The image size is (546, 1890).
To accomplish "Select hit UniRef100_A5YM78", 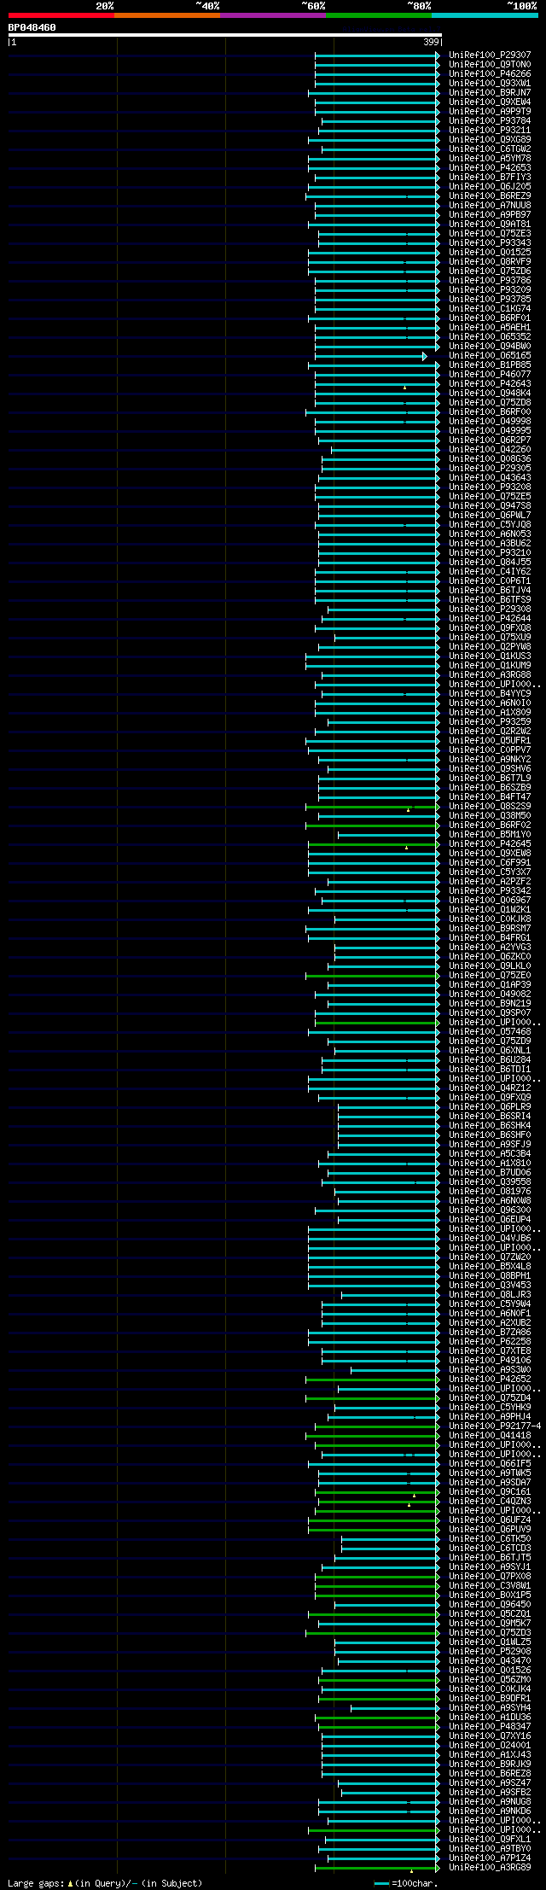I will [490, 158].
